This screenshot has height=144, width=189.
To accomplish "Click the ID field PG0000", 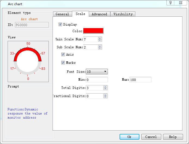I will [x=32, y=25].
